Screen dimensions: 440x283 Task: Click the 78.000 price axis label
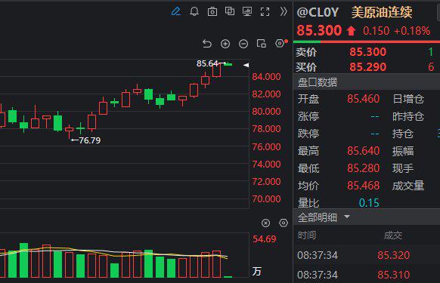(x=266, y=128)
